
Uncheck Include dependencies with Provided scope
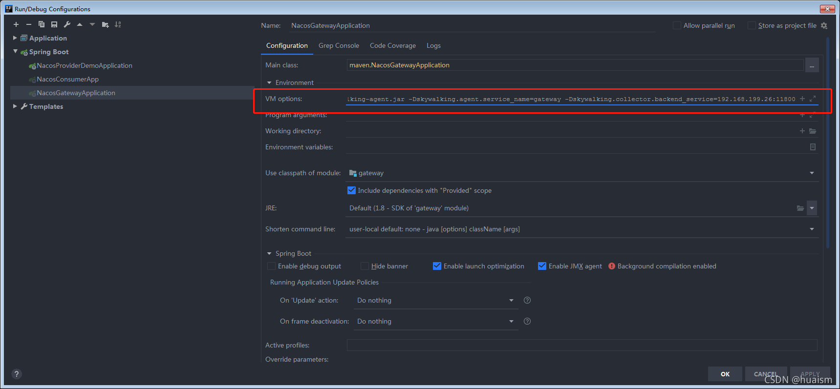pos(351,190)
